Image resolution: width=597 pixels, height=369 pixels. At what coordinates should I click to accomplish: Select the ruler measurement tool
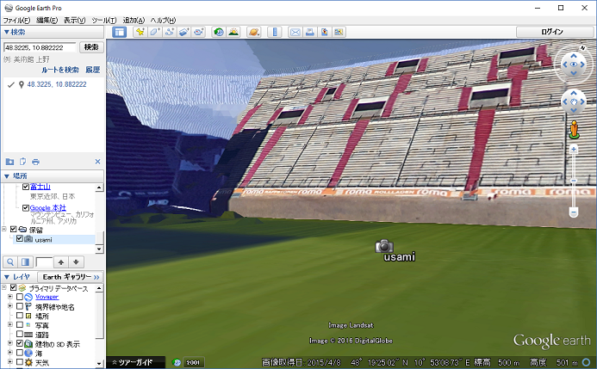click(x=276, y=32)
